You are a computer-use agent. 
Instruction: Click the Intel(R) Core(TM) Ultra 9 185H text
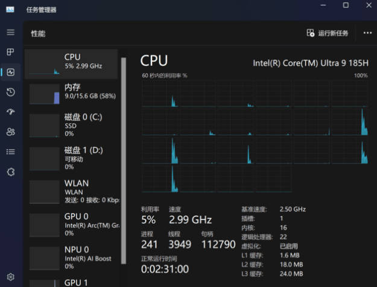pos(311,63)
